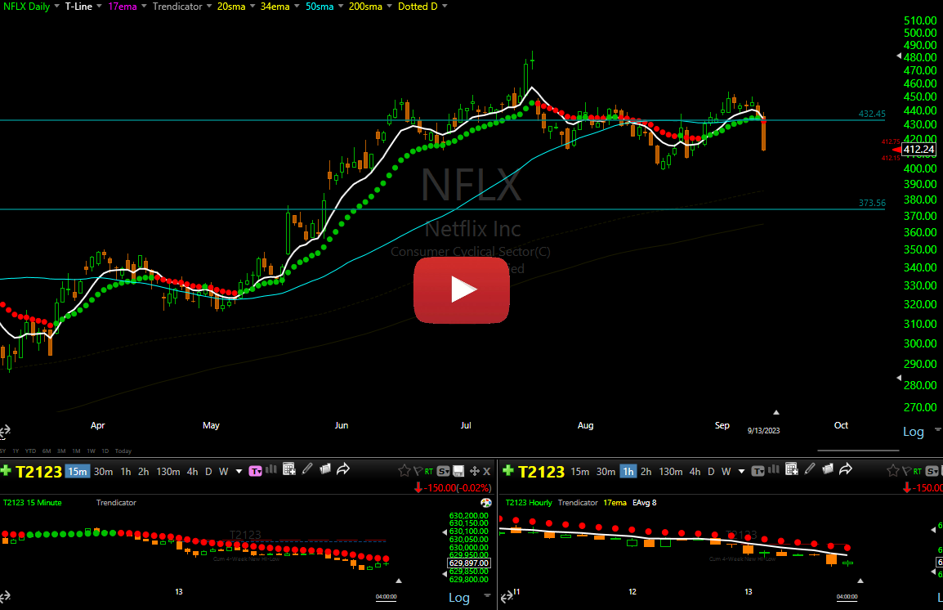Expand more timeframes in the right panel
Screen dimensions: 943x610
tap(741, 472)
